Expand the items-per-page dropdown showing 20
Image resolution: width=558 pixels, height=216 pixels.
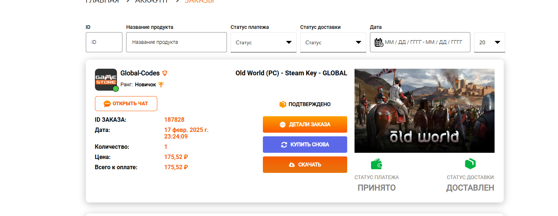point(489,42)
